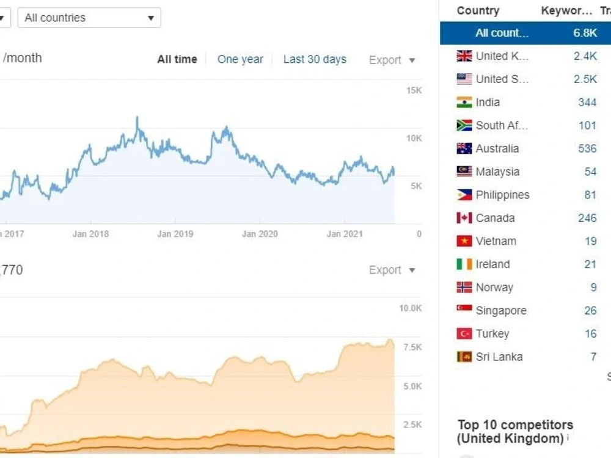Select Malaysia country name
Viewport: 611px width, 458px height.
coord(497,172)
